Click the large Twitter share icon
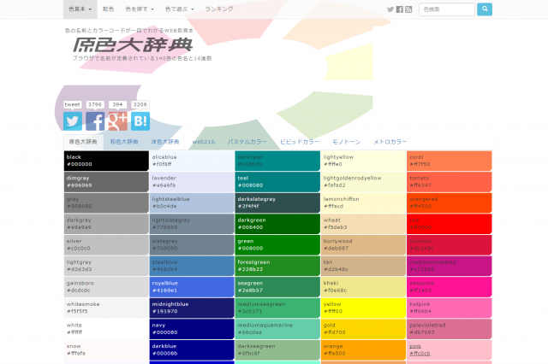 73,121
